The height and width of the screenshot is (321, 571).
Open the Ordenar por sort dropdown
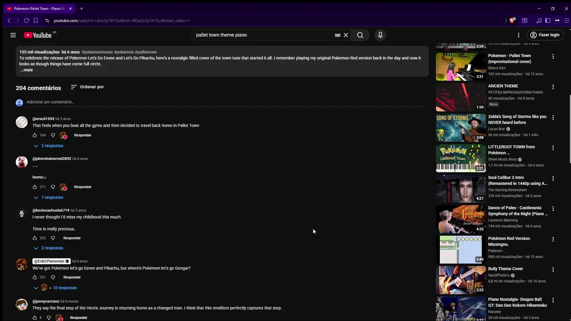pos(87,87)
